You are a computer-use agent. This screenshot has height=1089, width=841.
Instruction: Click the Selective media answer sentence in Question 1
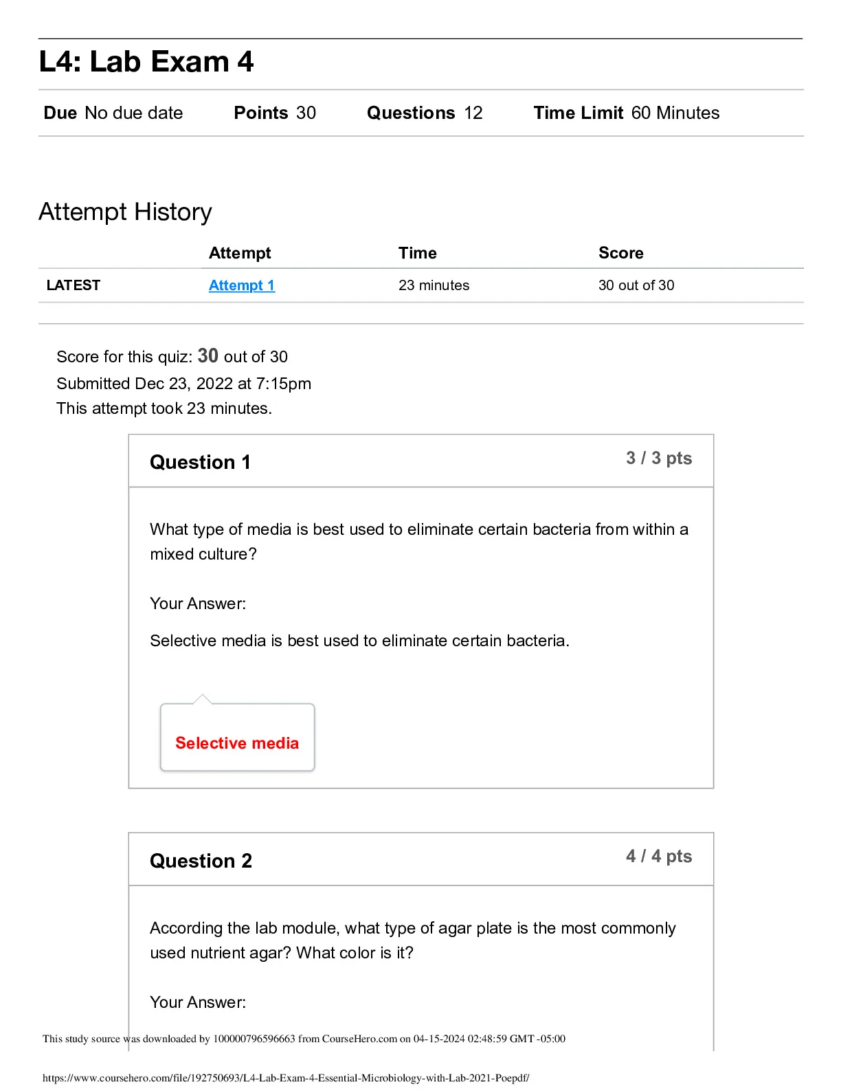360,641
